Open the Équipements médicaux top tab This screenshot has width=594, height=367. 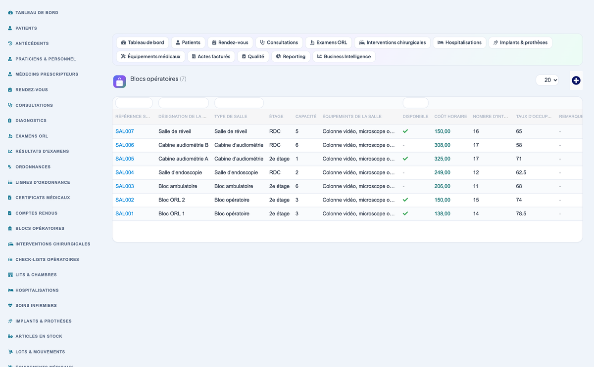click(151, 57)
